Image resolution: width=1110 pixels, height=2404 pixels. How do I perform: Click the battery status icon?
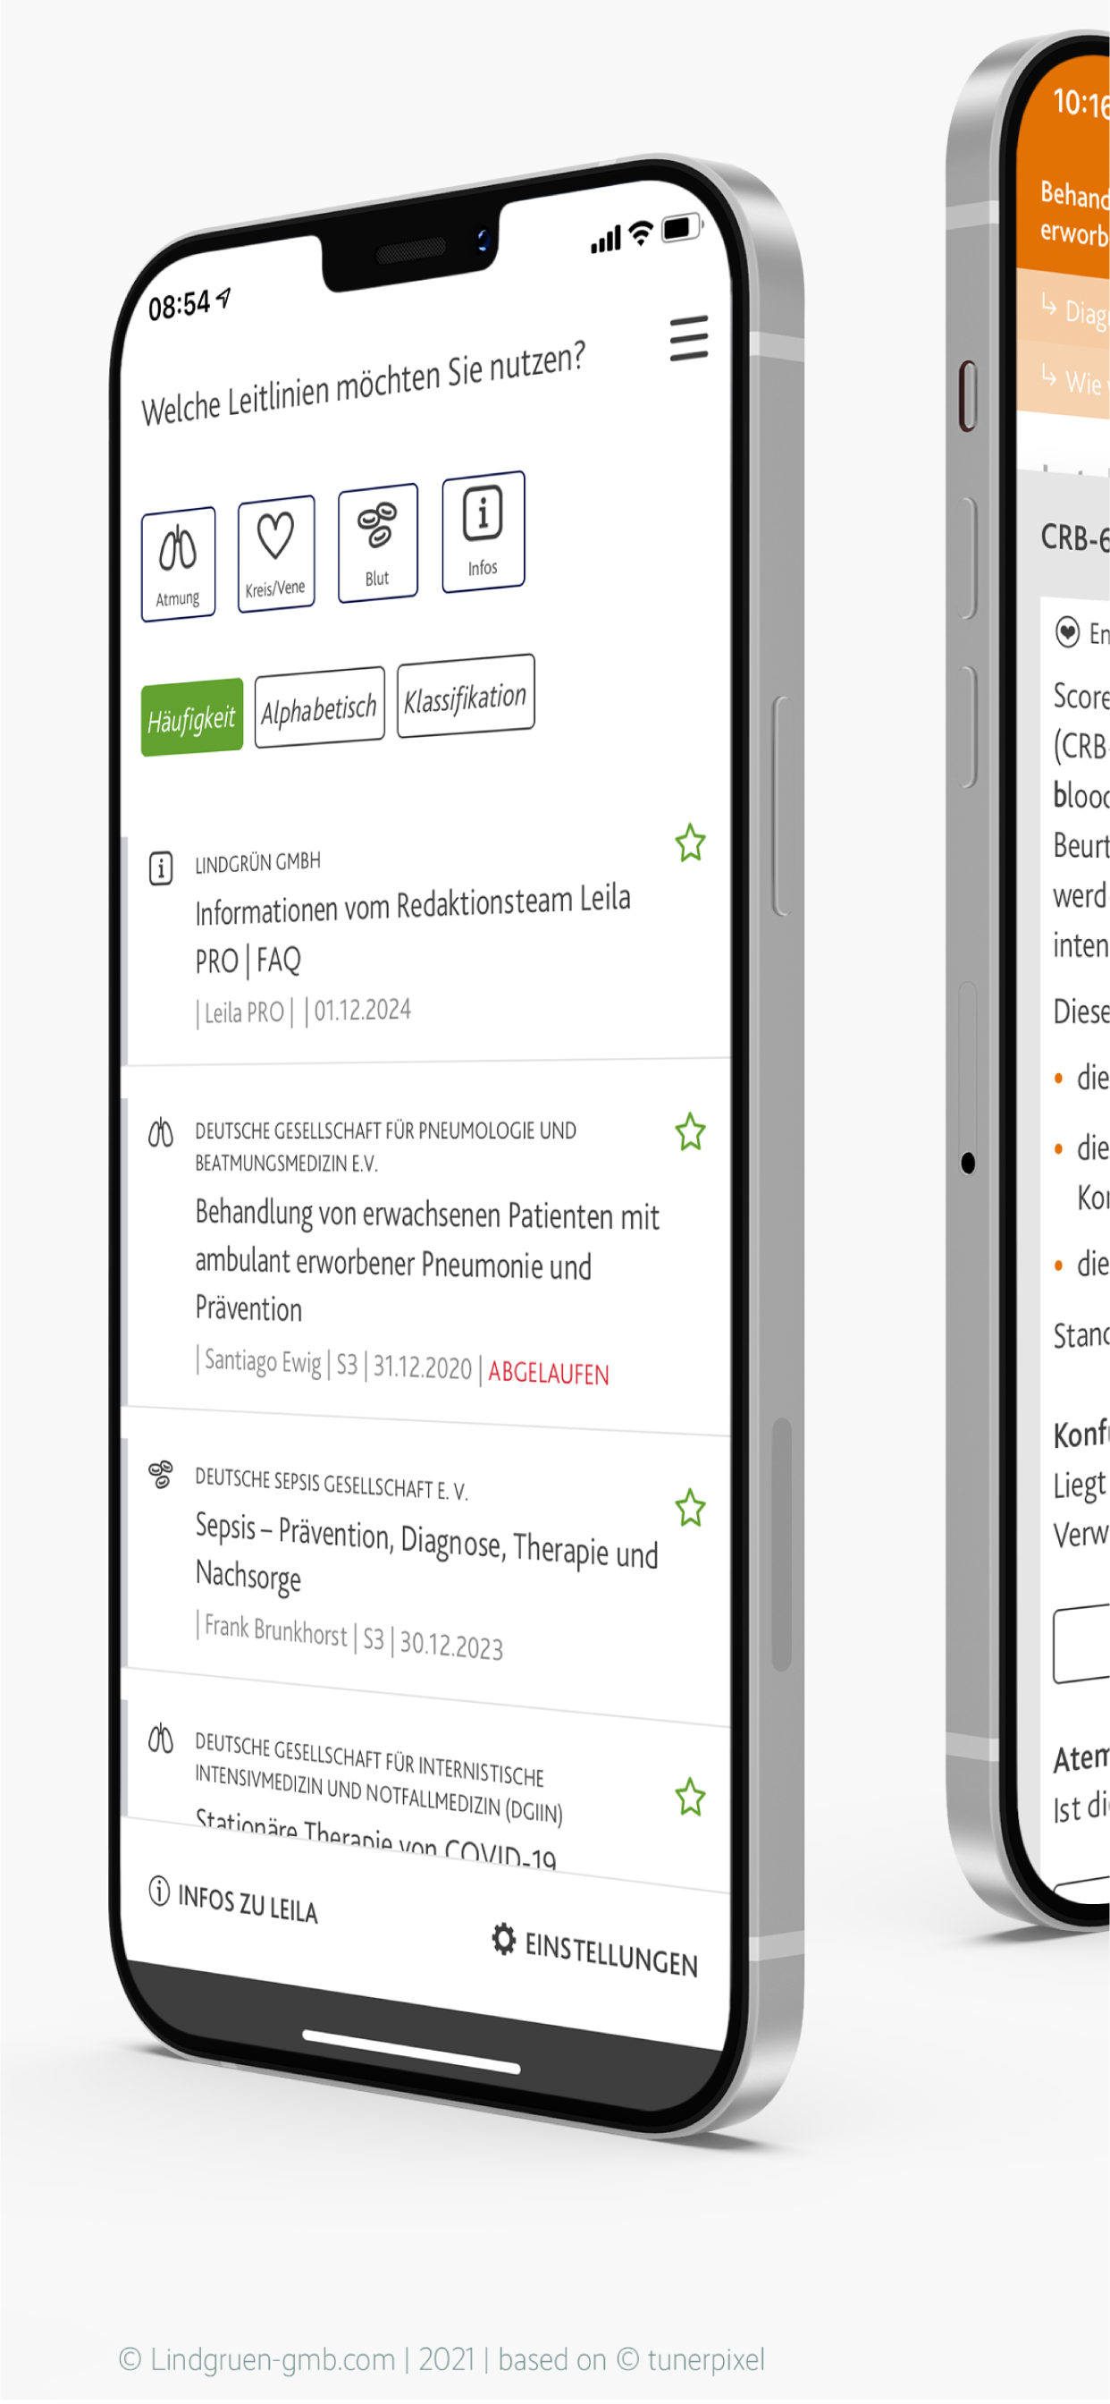[x=681, y=227]
